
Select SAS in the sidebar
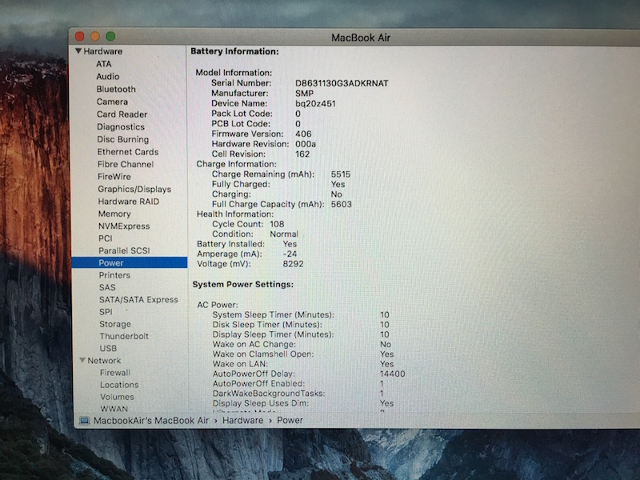coord(107,287)
